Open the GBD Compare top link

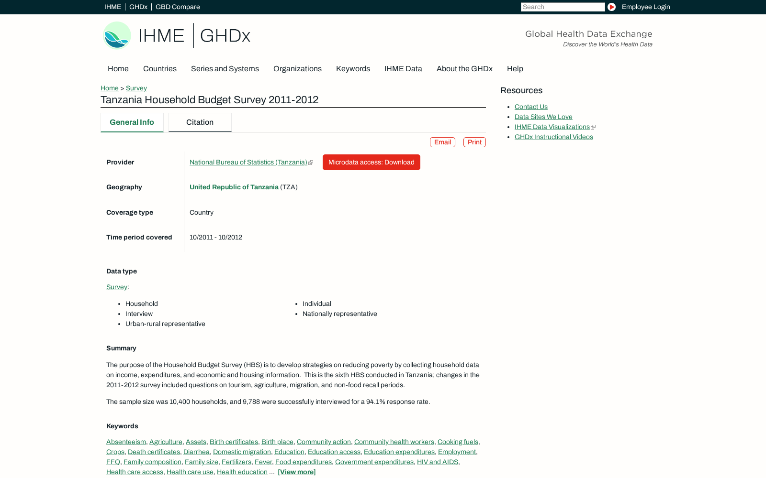[178, 7]
